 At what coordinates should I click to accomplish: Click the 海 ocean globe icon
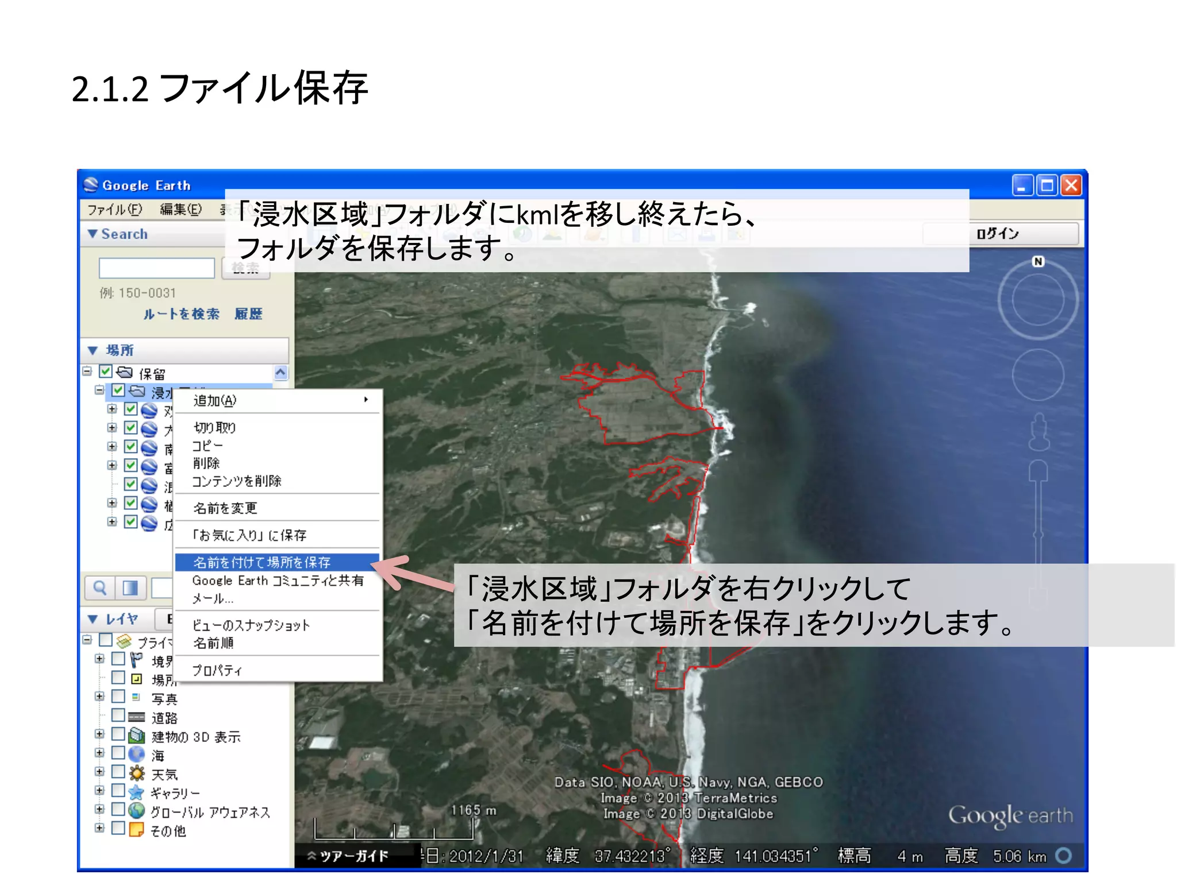pyautogui.click(x=136, y=753)
